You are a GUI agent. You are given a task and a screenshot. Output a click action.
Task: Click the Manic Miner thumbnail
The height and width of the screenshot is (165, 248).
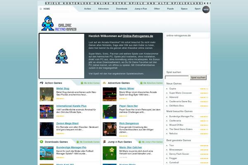click(110, 94)
